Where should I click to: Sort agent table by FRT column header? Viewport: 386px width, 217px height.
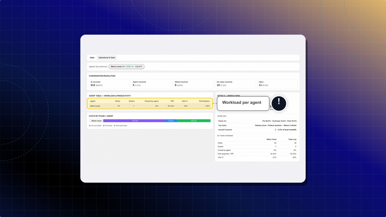click(172, 101)
